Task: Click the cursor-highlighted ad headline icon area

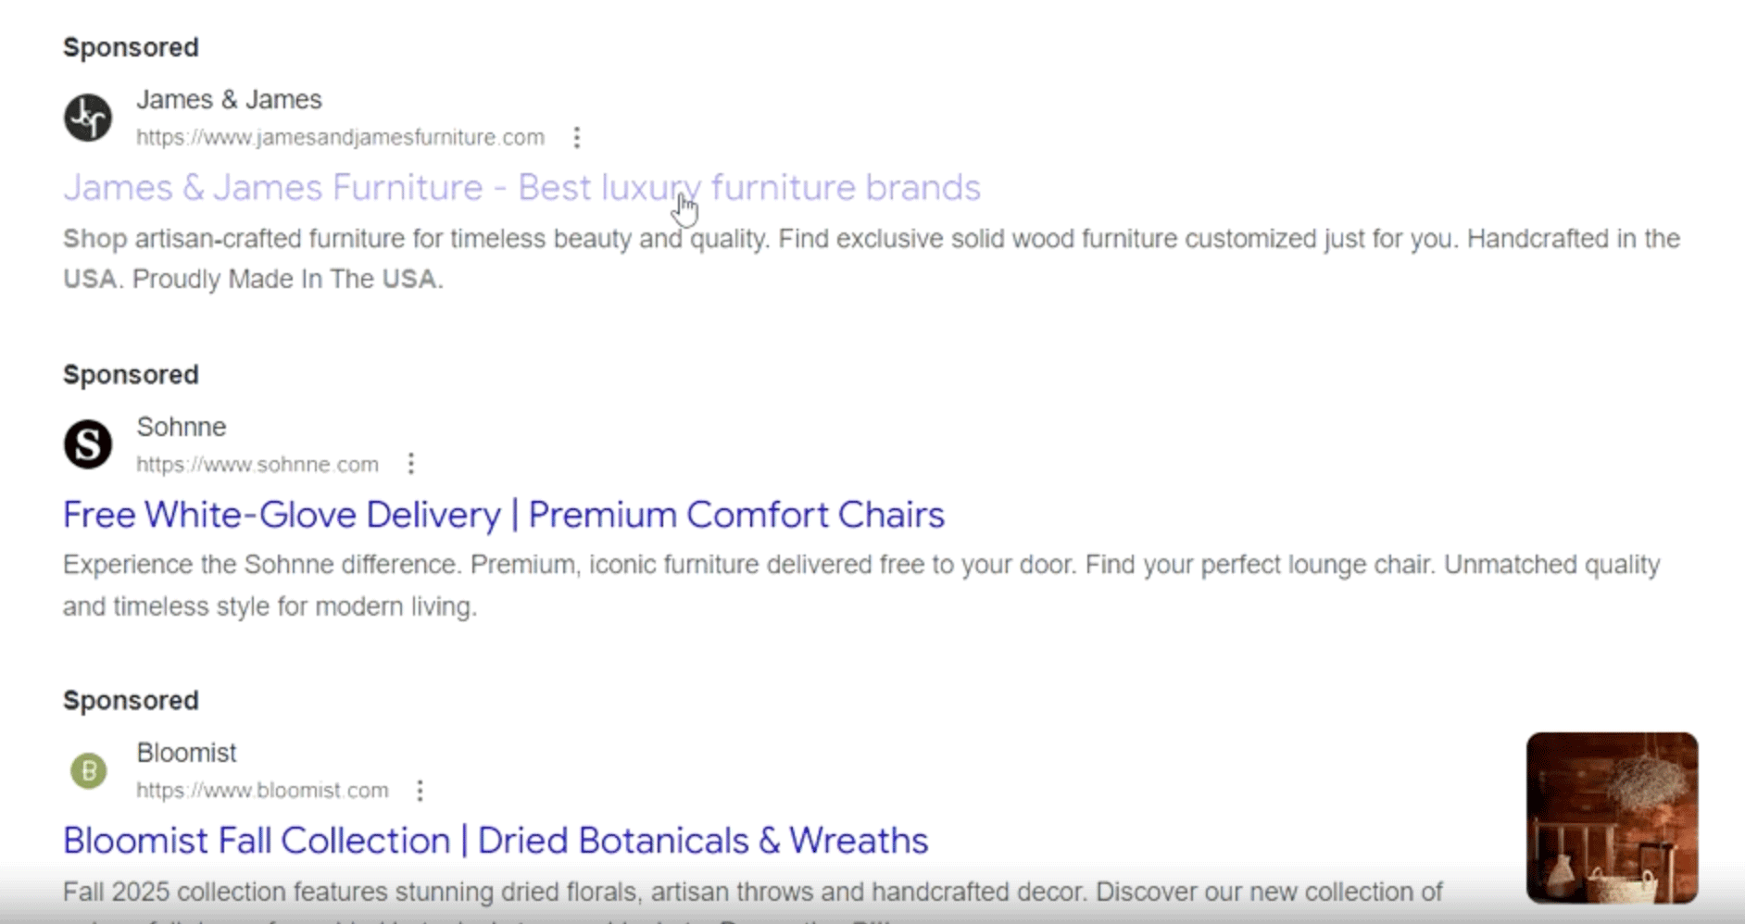Action: [685, 202]
